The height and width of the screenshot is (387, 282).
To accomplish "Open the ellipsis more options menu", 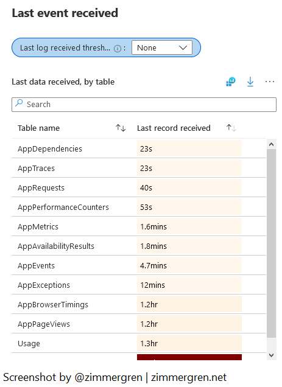I will click(270, 82).
